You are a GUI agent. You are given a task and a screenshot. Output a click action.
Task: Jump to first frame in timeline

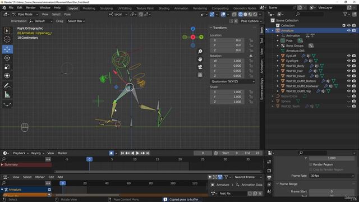(x=122, y=153)
